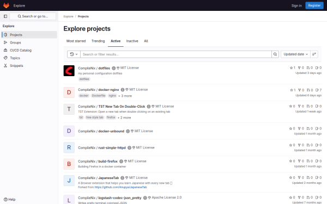Click the search magnifier button in filter bar
Image resolution: width=327 pixels, height=204 pixels.
click(x=275, y=54)
